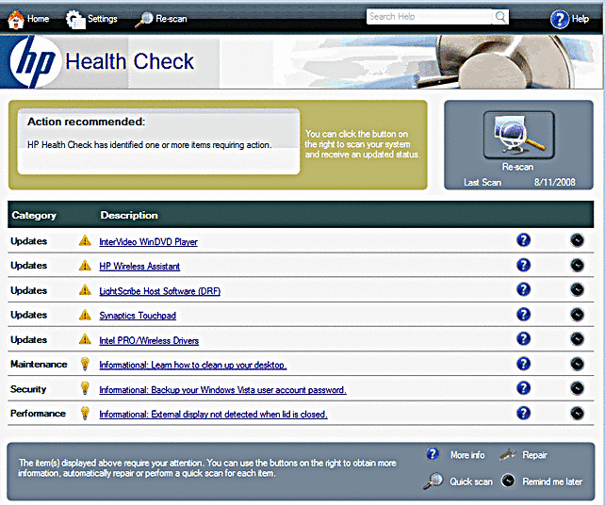The height and width of the screenshot is (506, 605).
Task: Click the Category column header
Action: (34, 215)
